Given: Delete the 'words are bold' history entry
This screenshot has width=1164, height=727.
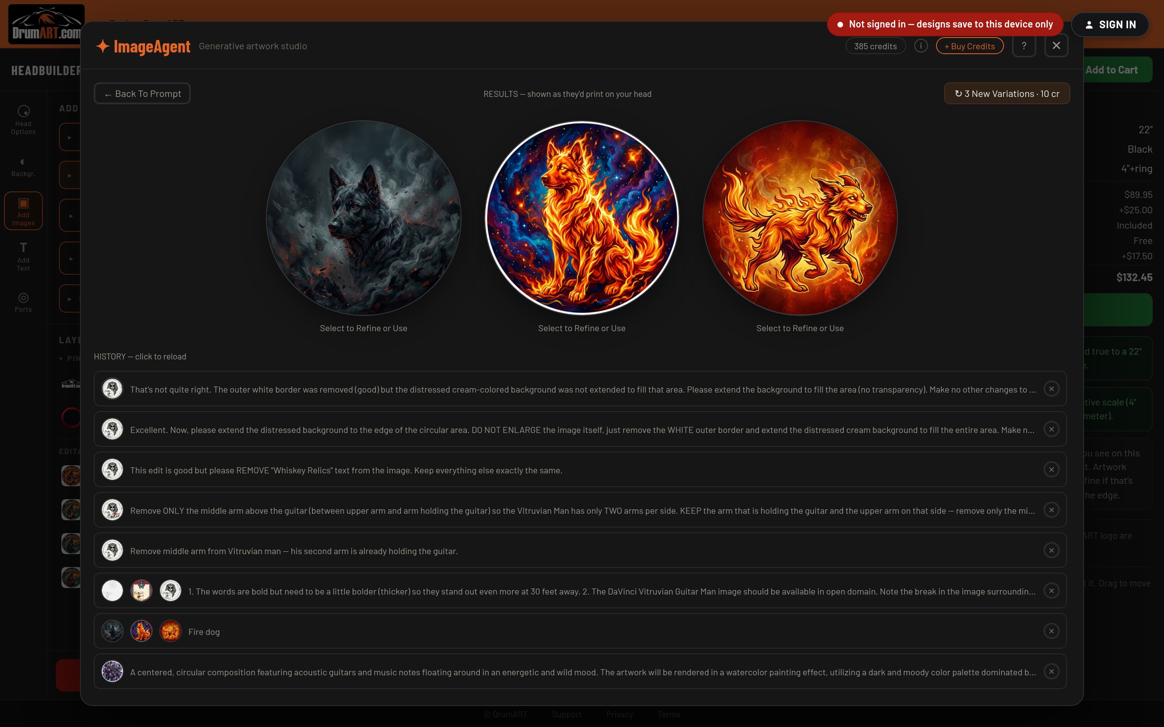Looking at the screenshot, I should (x=1052, y=591).
